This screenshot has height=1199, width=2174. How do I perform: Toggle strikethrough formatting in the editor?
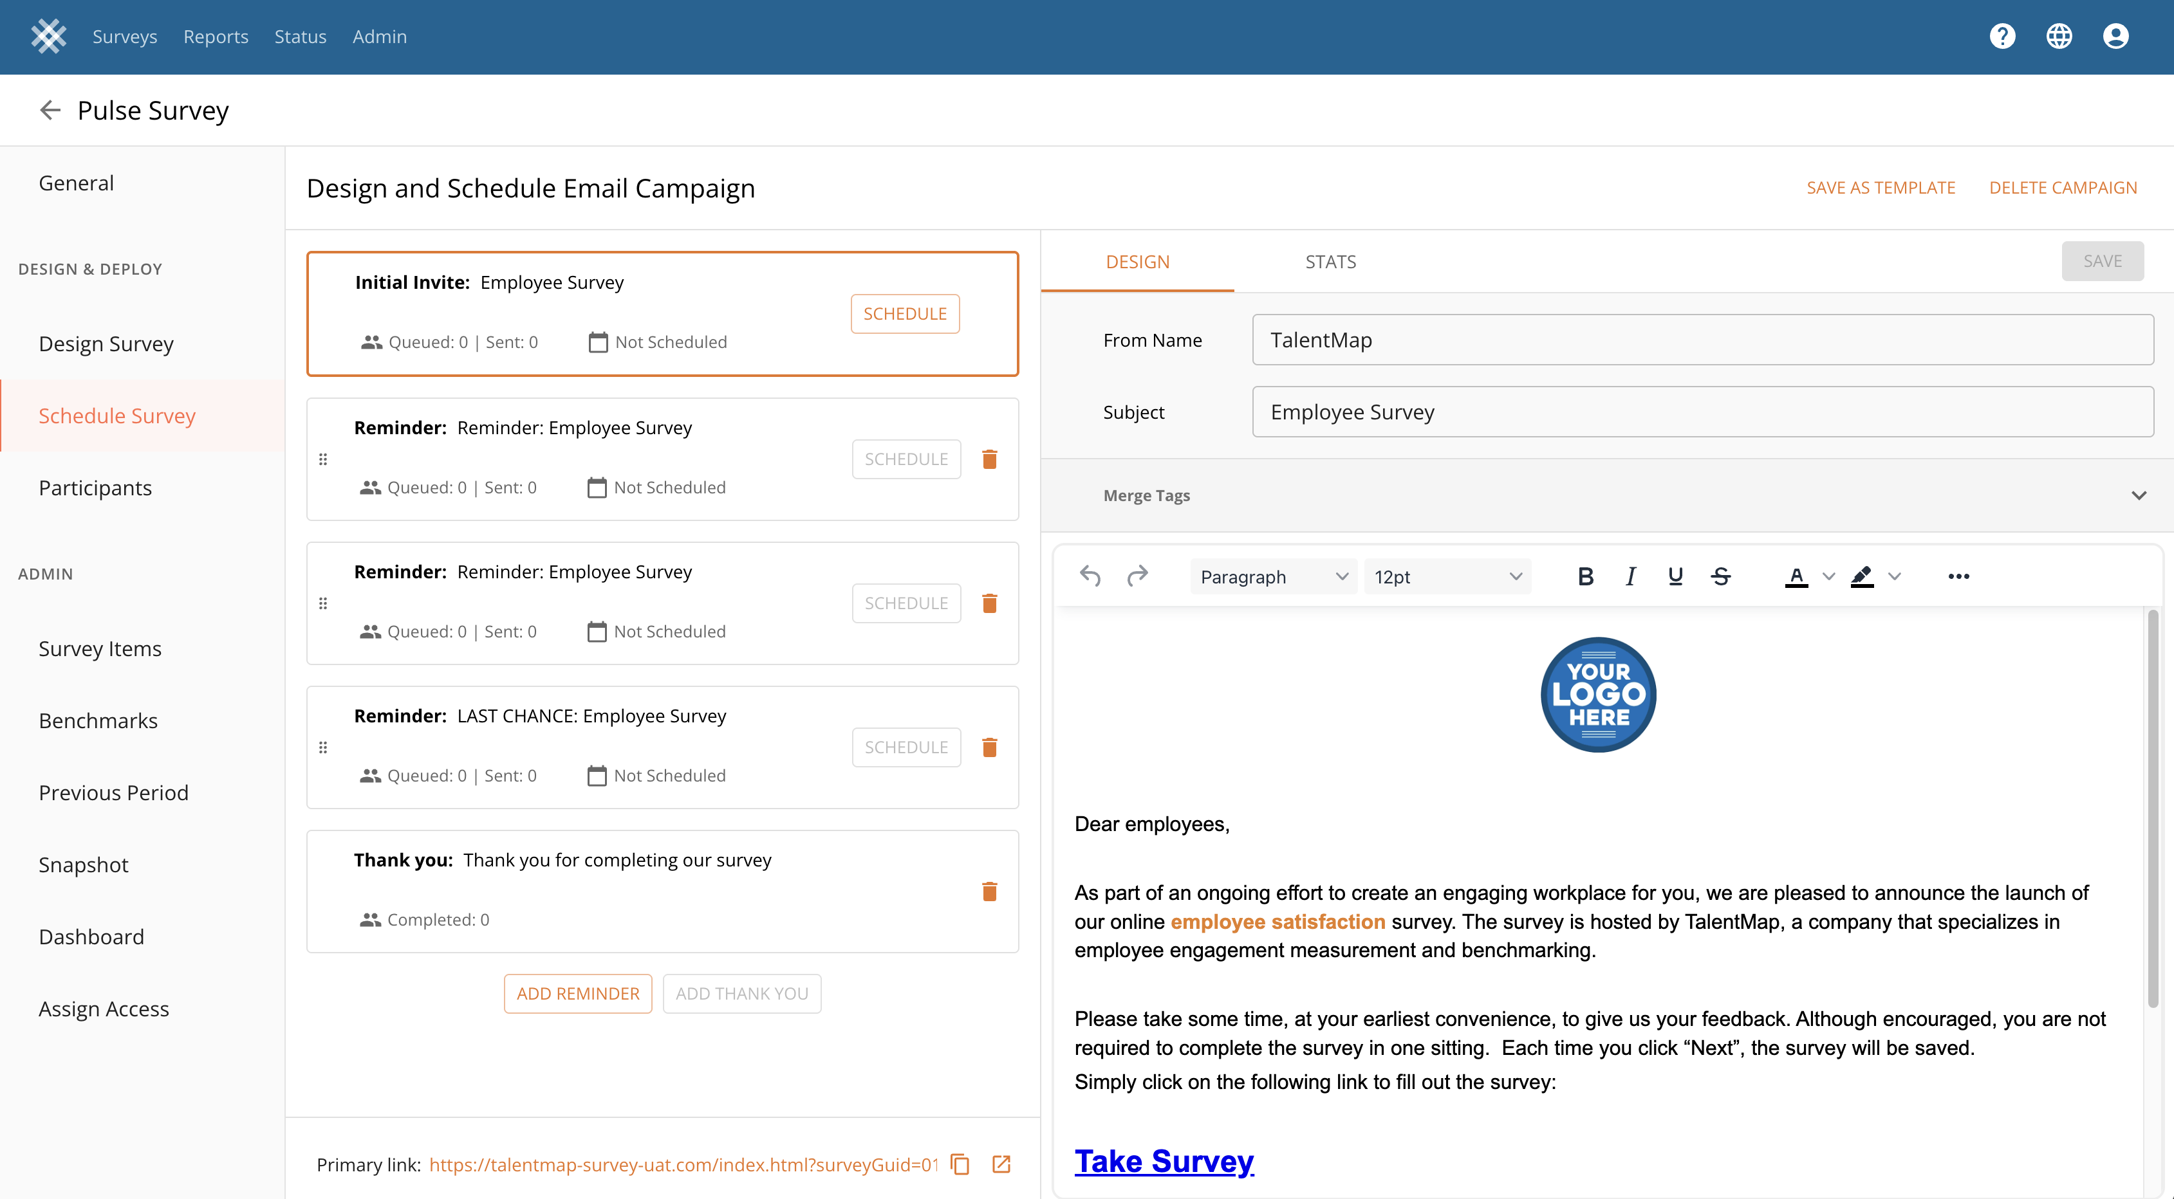(x=1721, y=576)
